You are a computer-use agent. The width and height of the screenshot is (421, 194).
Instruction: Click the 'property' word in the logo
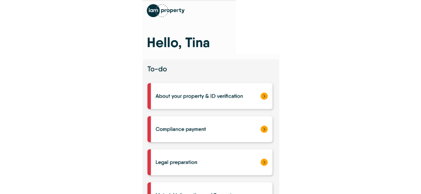(x=173, y=11)
